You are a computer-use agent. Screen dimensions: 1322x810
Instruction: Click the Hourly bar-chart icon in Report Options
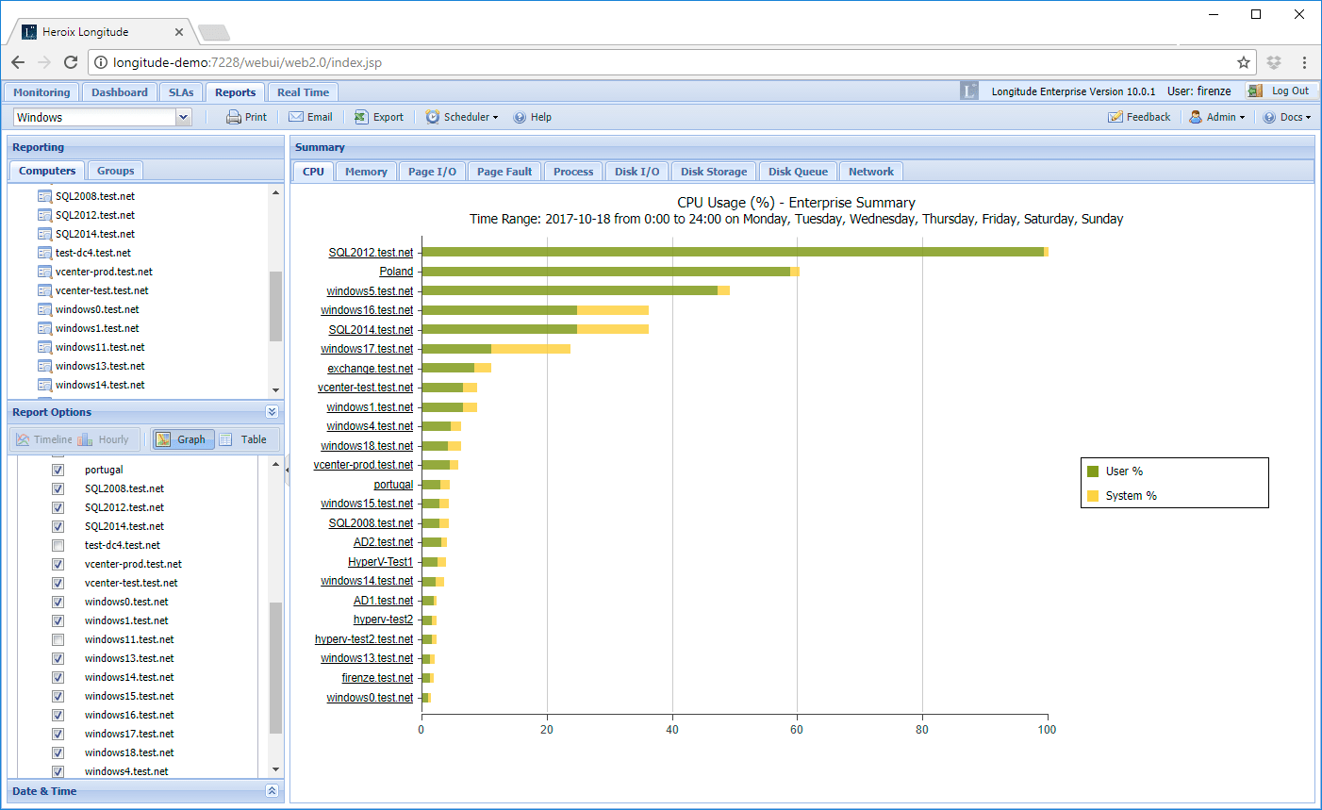point(85,439)
